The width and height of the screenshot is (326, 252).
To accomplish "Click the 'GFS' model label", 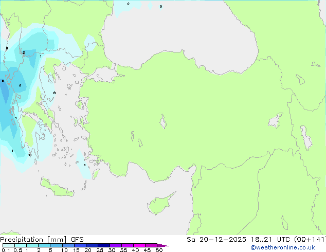I will 77,240.
